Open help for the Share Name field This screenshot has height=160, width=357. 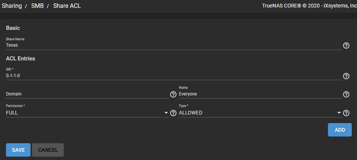click(346, 46)
